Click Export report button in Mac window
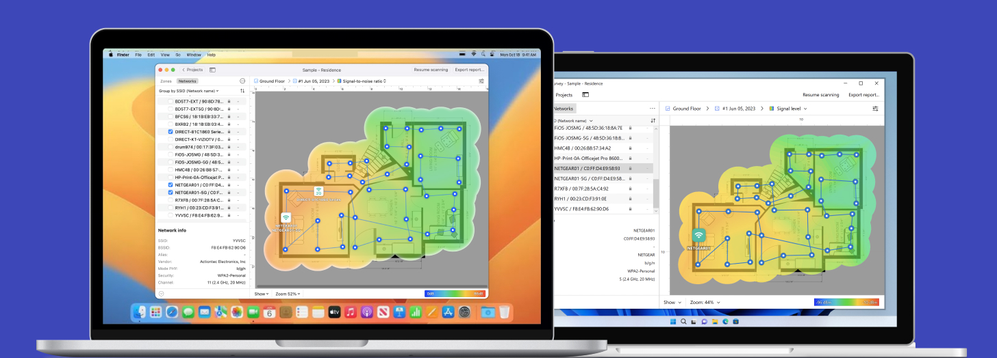 click(x=470, y=70)
